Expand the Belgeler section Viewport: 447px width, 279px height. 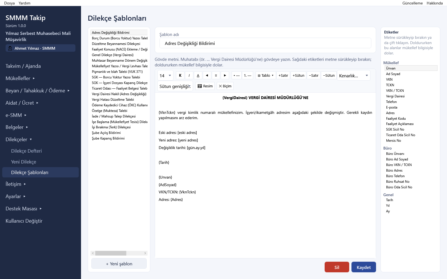17,127
